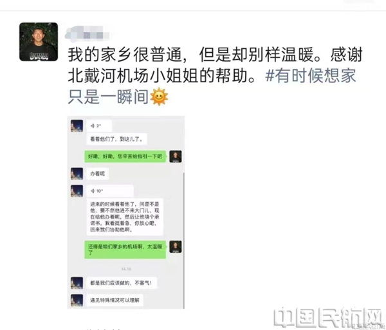This screenshot has width=386, height=330.
Task: Tap the blurred username above the post
Action: [87, 33]
